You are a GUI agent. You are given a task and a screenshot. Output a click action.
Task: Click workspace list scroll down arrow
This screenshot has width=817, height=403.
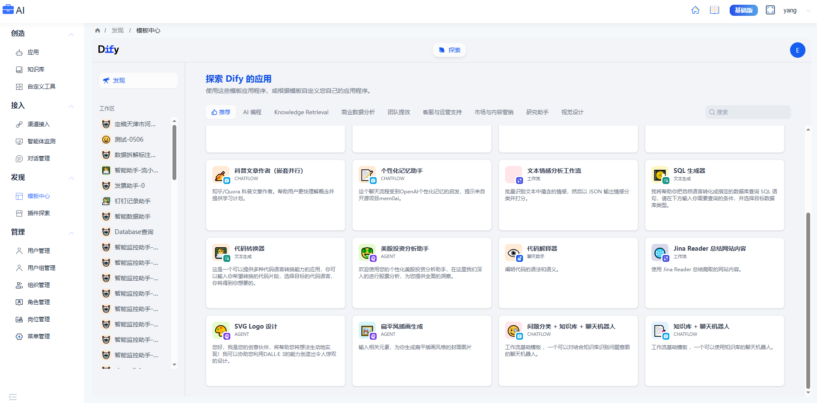(174, 365)
